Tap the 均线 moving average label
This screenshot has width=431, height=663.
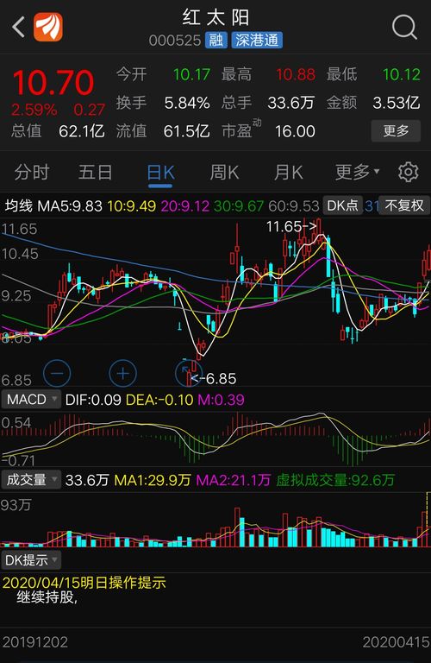(x=19, y=206)
